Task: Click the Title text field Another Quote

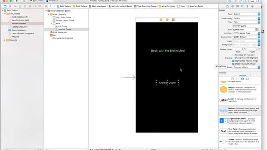Action: (x=247, y=26)
